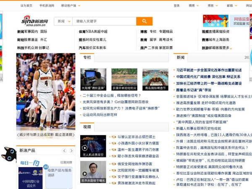Screen dimensions: 252x189
Task: Open 女子强行变道撞车反赖他人 video link
Action: [138, 177]
